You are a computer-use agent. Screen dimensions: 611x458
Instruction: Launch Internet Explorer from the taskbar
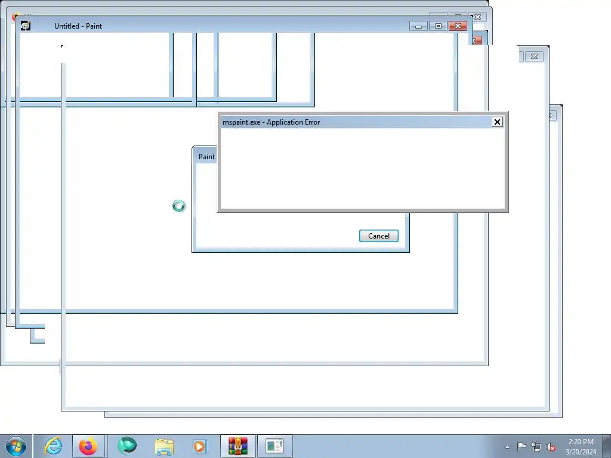53,446
